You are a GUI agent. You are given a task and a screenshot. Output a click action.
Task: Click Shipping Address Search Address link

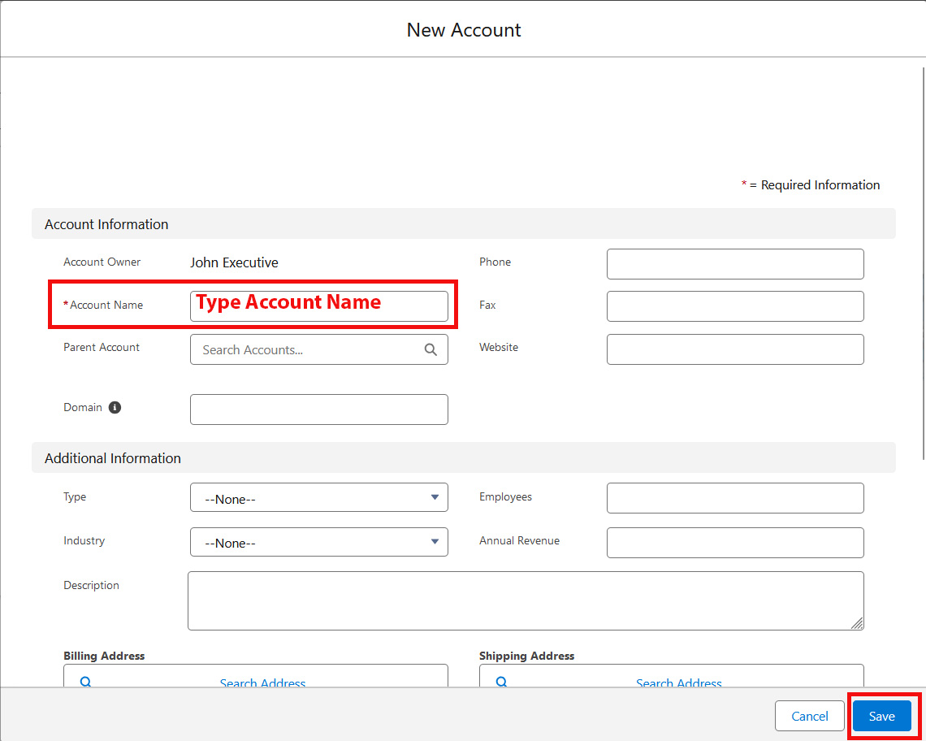point(678,682)
